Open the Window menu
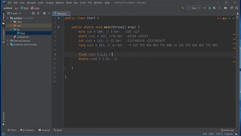This screenshot has width=241, height=136. click(98, 3)
